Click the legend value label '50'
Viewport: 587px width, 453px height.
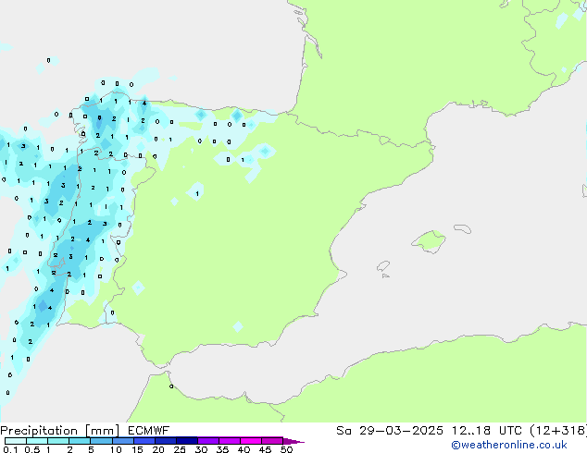click(x=286, y=449)
